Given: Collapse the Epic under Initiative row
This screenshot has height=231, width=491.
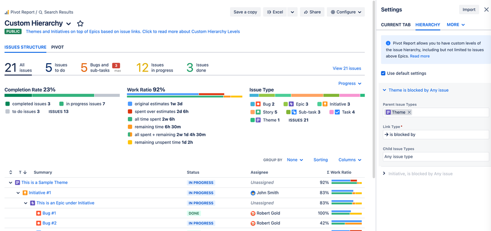Looking at the screenshot, I should 26,203.
